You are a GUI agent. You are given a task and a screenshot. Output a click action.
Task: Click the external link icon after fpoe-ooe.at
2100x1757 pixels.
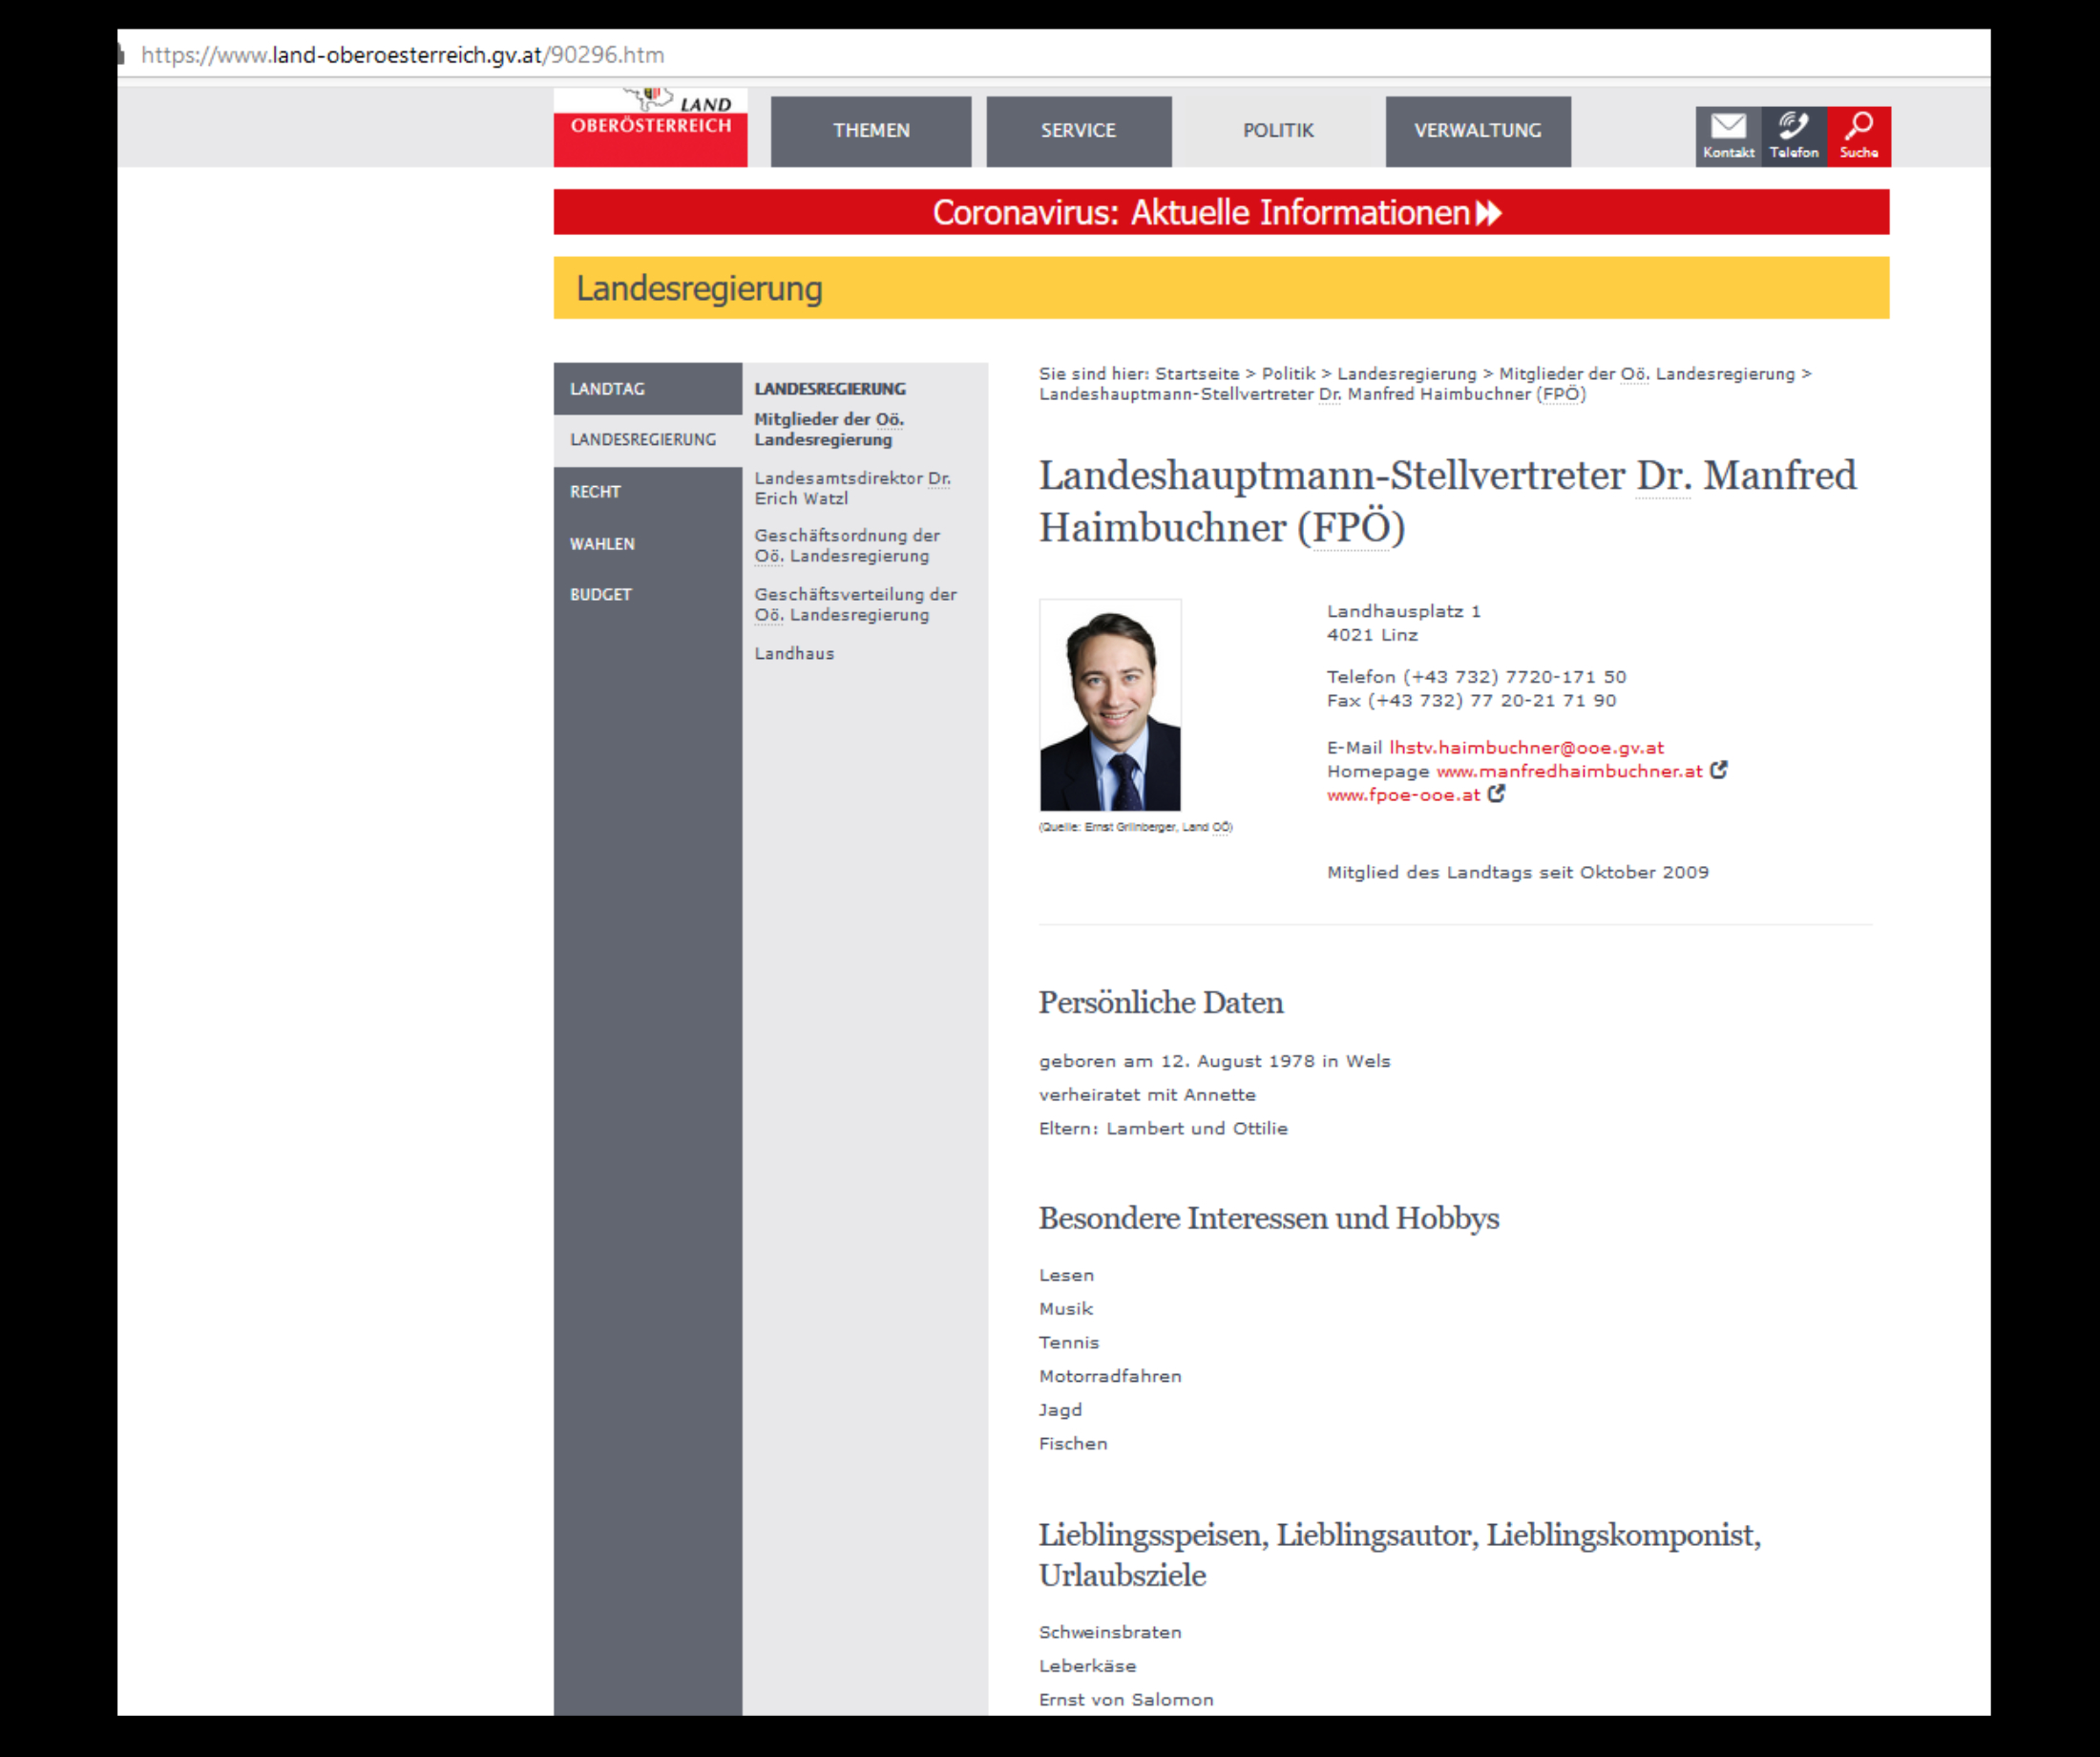point(1496,794)
